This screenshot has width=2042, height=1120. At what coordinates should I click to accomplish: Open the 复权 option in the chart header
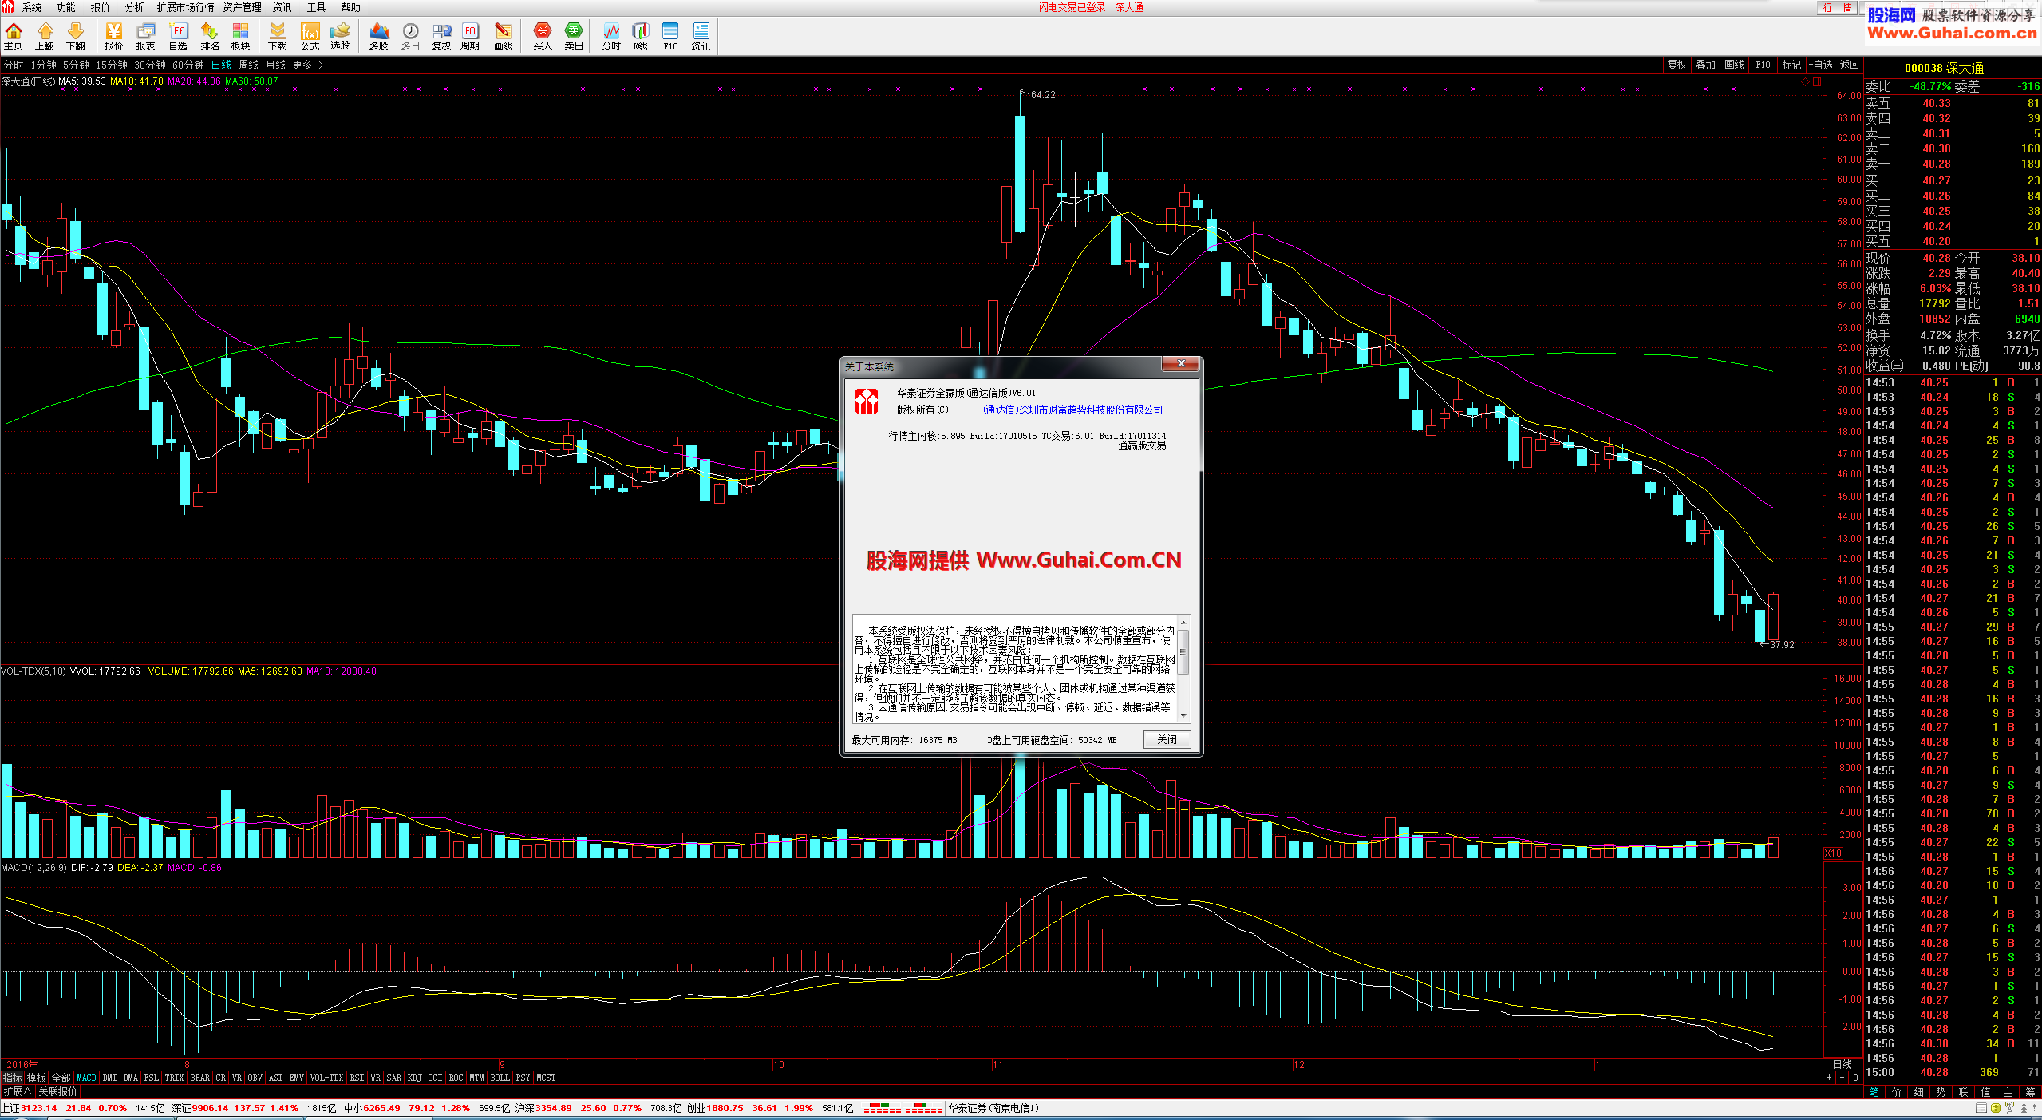[x=1677, y=65]
